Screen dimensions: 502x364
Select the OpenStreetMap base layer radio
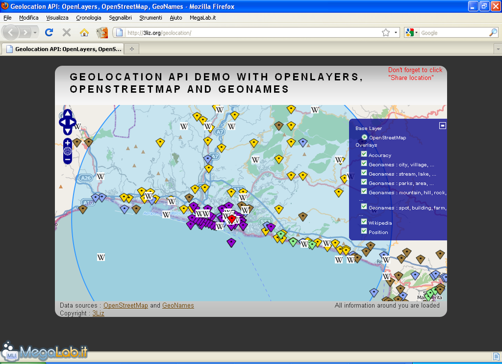coord(364,138)
